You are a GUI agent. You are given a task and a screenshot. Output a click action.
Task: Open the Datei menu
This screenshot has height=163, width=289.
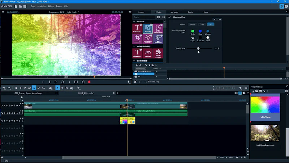(33, 7)
